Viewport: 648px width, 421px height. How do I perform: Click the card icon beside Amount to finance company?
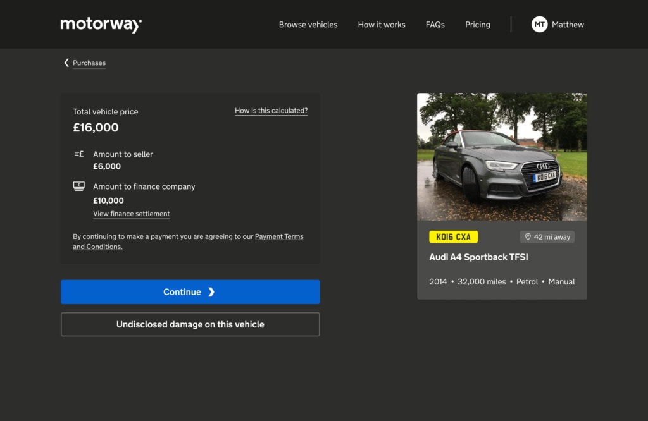[78, 186]
